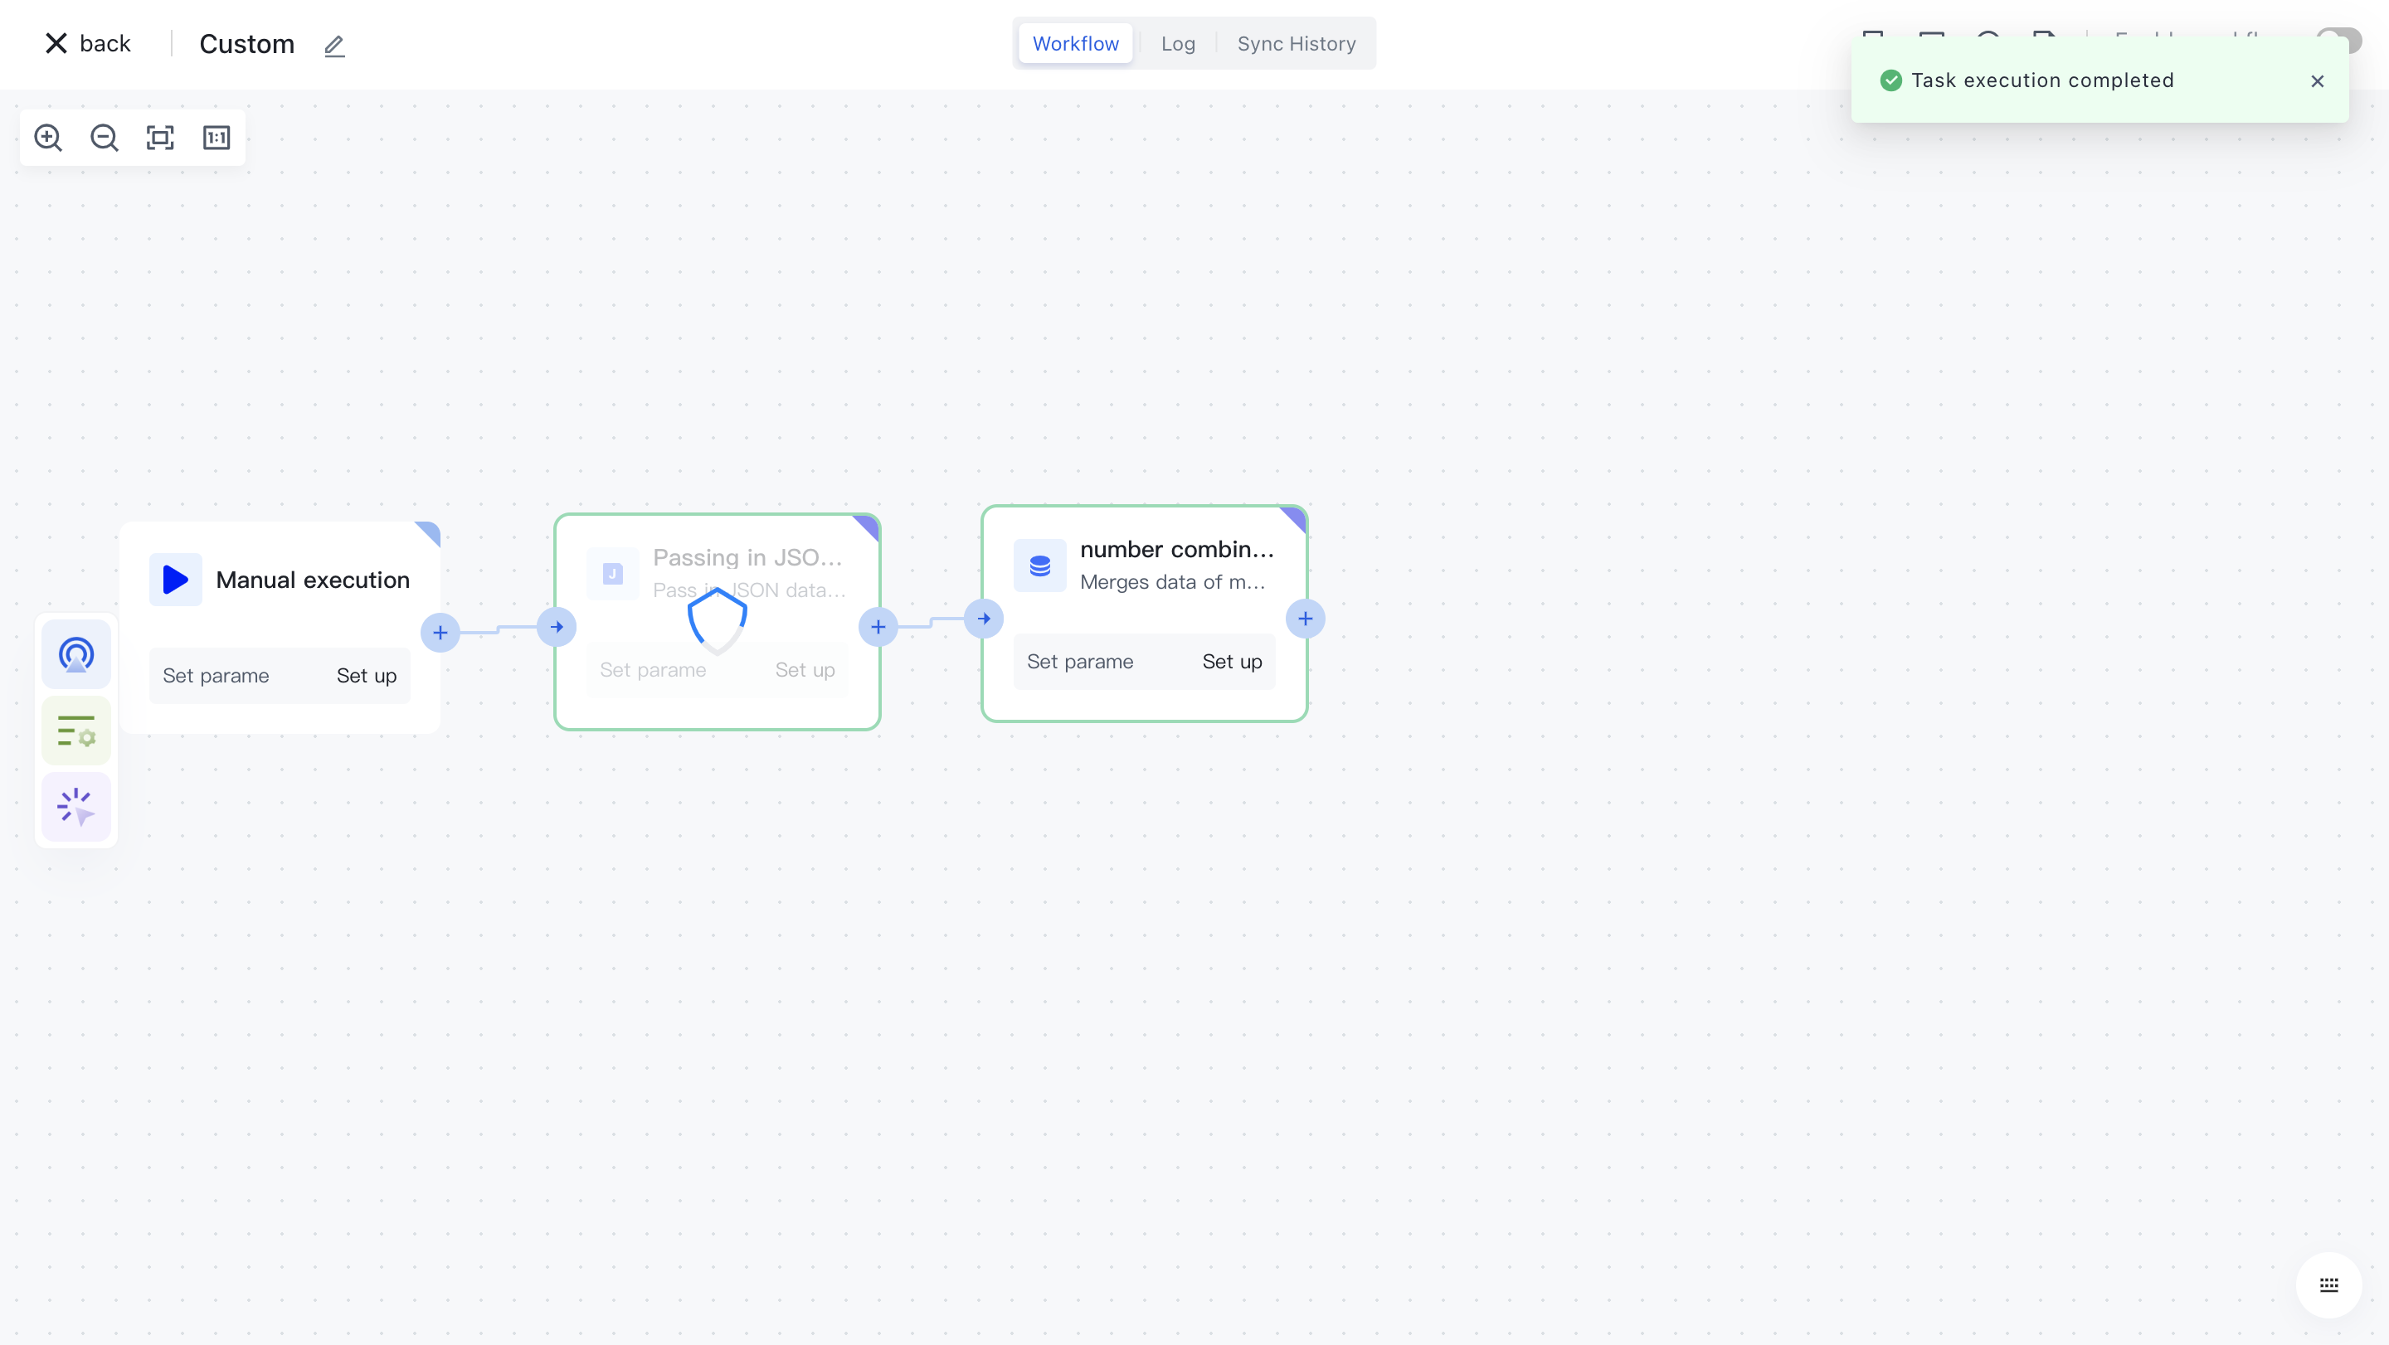Click the zoom in canvas icon
Image resolution: width=2389 pixels, height=1345 pixels.
click(x=48, y=138)
